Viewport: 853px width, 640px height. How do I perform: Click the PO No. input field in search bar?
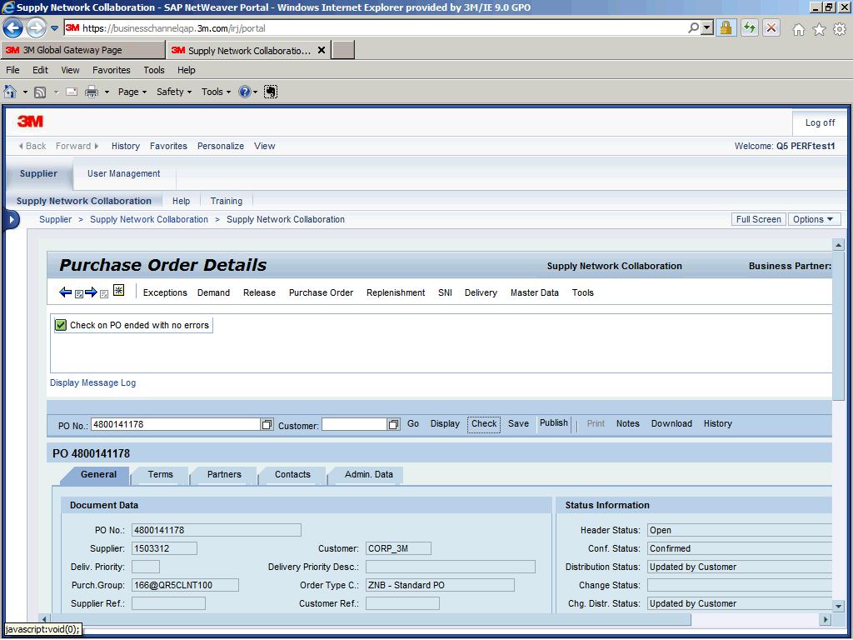tap(176, 424)
